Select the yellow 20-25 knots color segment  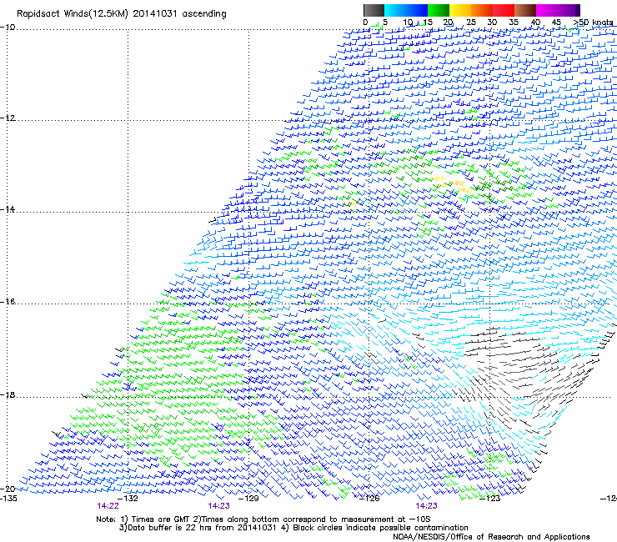460,10
